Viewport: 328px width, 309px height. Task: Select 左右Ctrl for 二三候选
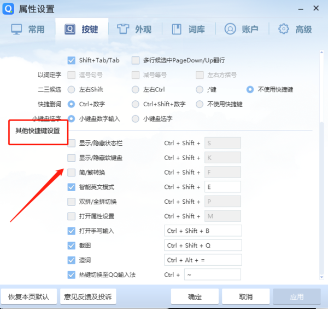[x=136, y=89]
